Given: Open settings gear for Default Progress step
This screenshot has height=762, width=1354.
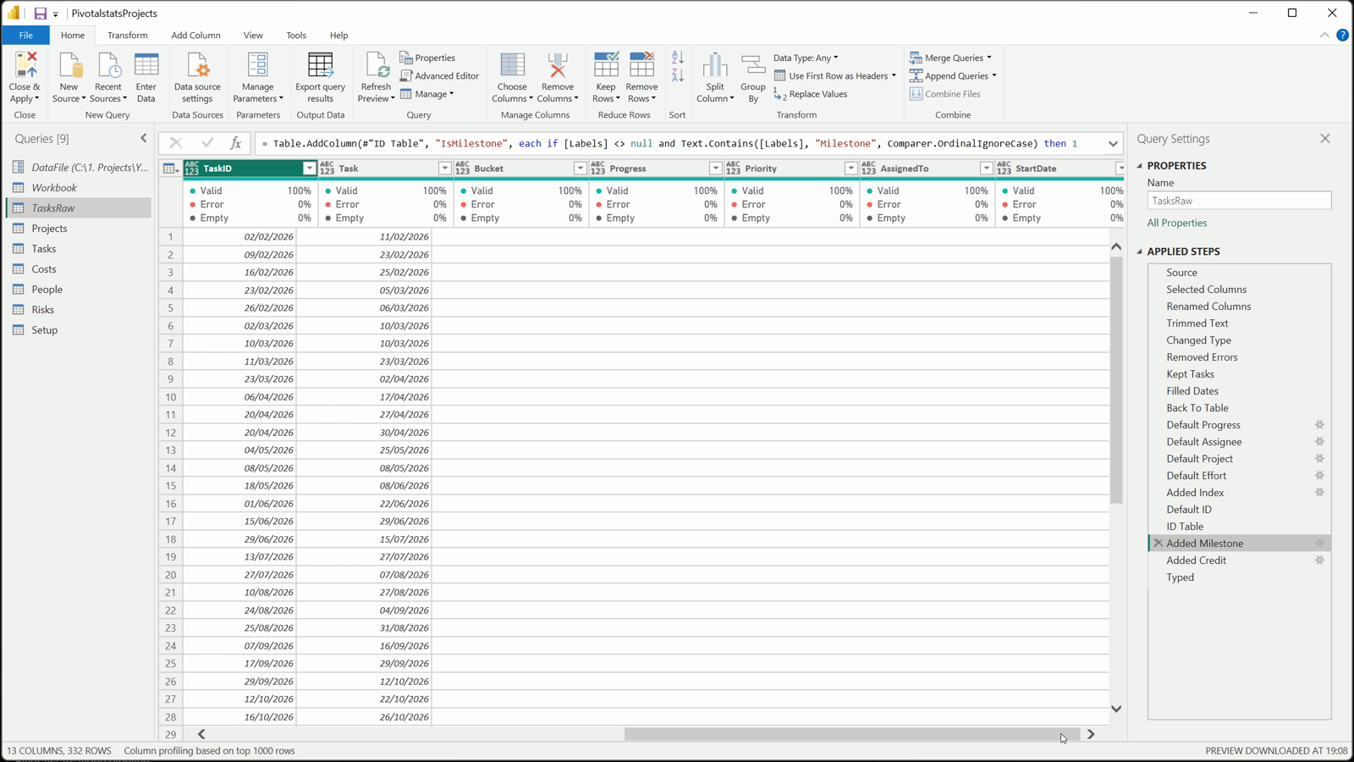Looking at the screenshot, I should click(1319, 425).
